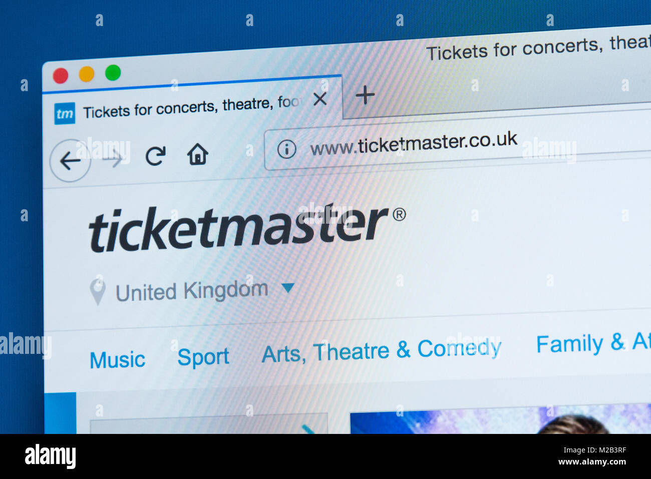Open the United Kingdom region selector
The image size is (651, 479).
coord(192,291)
